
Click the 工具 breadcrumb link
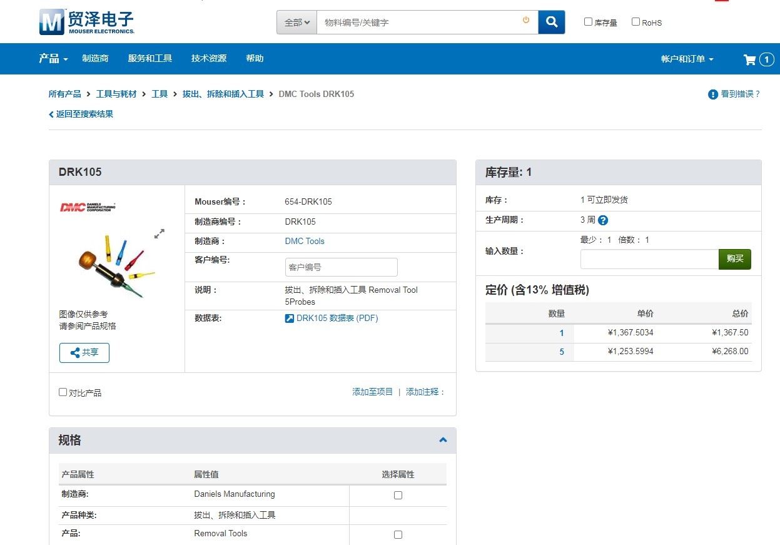pyautogui.click(x=160, y=94)
